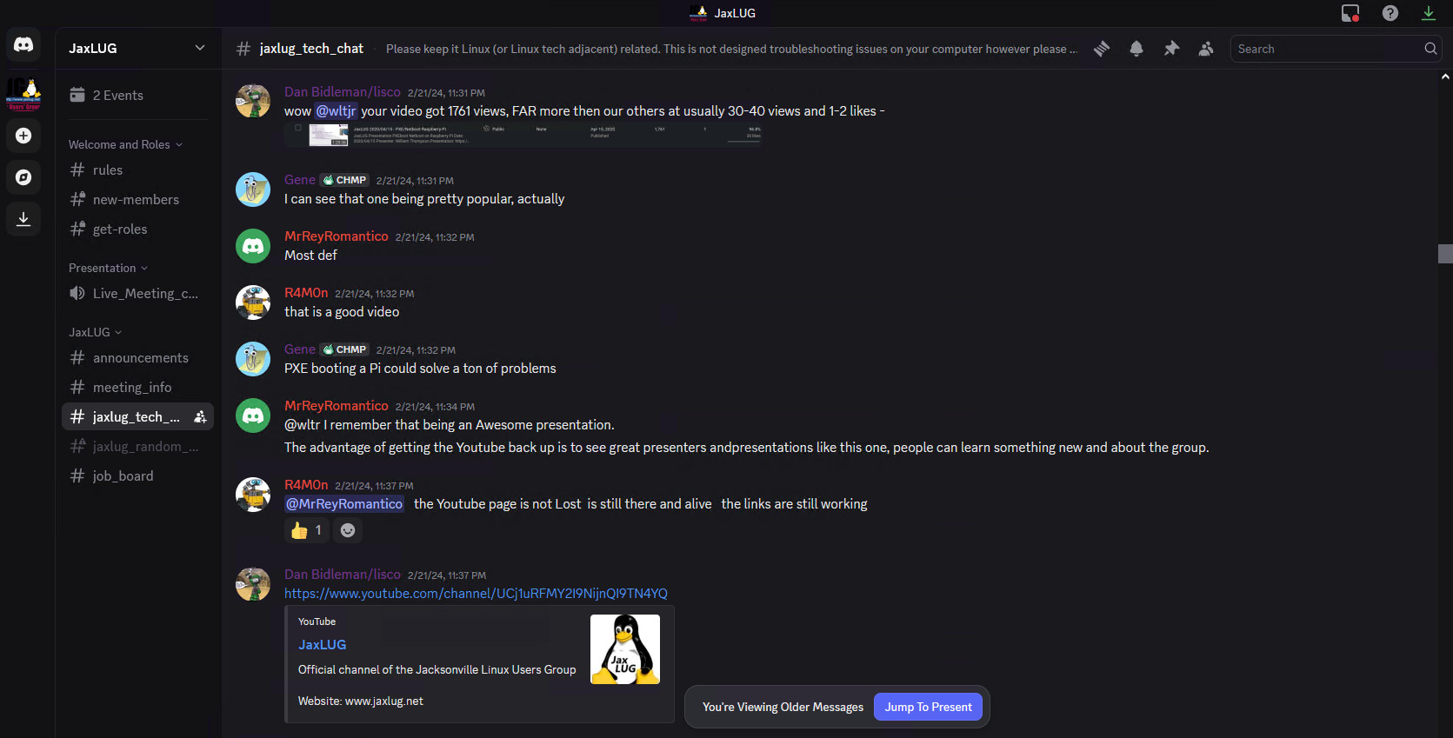1453x738 pixels.
Task: Open the Threads panel for jaxlug_tech_chat
Action: [x=1101, y=49]
